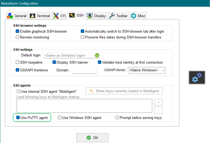The width and height of the screenshot is (210, 143).
Task: Select the Display tab
Action: pyautogui.click(x=96, y=16)
